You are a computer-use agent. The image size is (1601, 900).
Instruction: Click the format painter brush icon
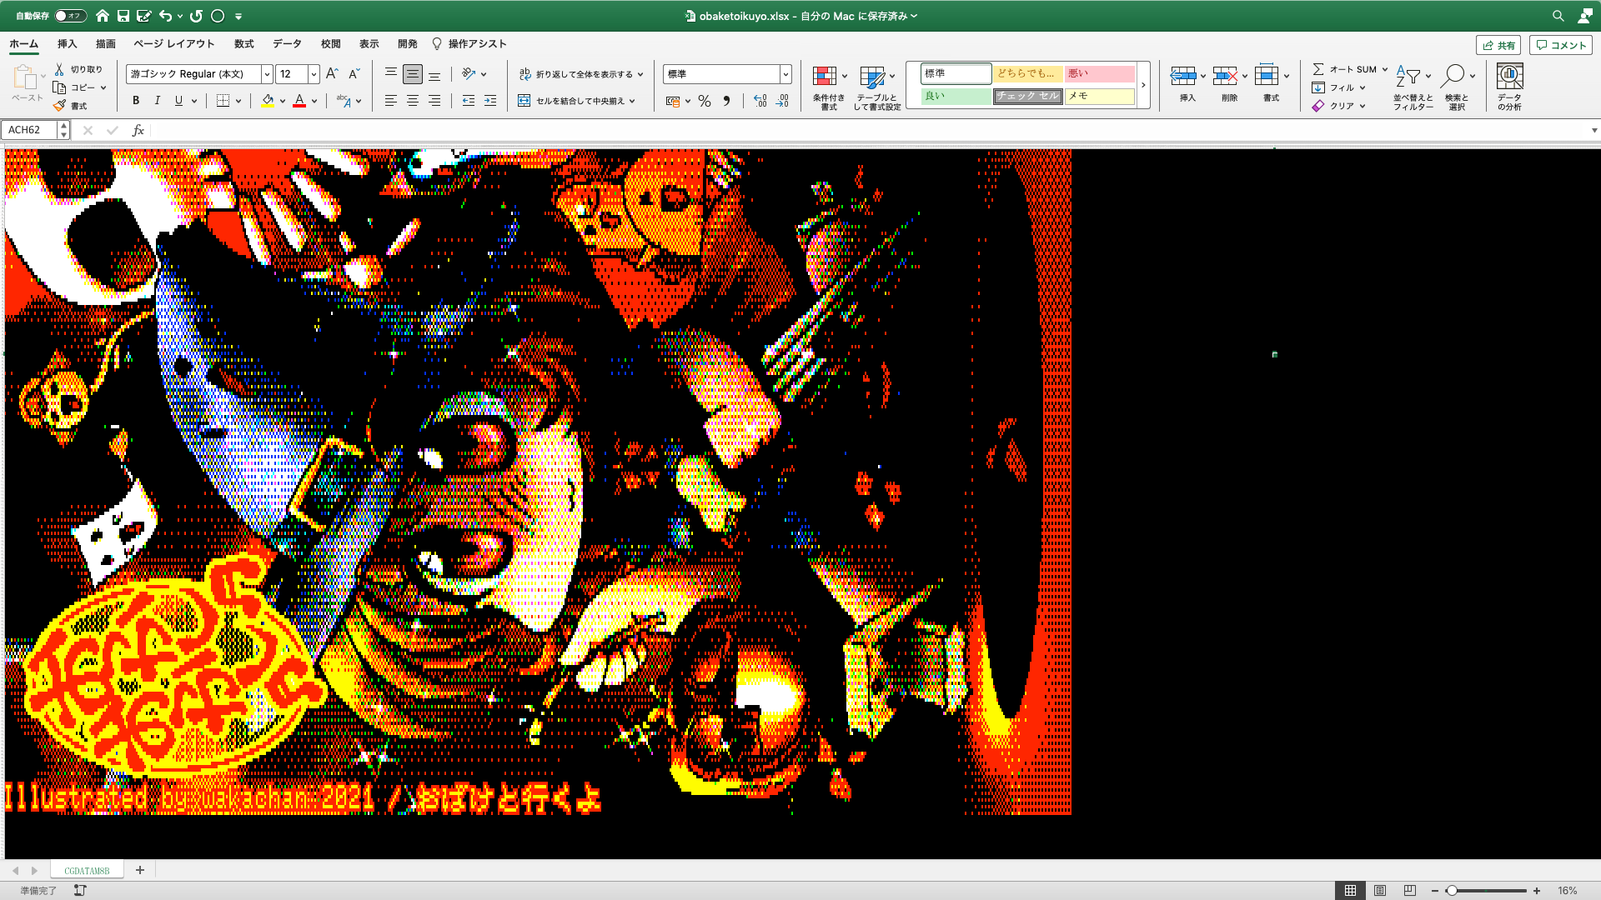click(x=59, y=106)
